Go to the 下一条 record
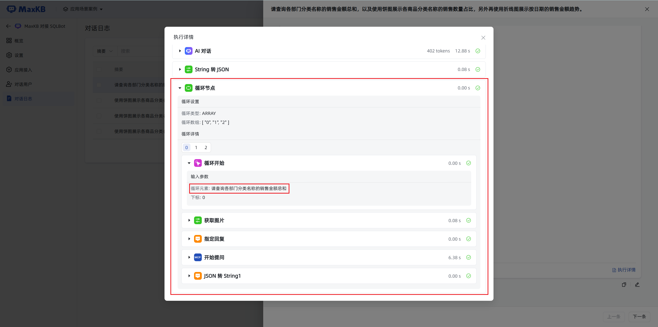Image resolution: width=658 pixels, height=327 pixels. point(639,316)
